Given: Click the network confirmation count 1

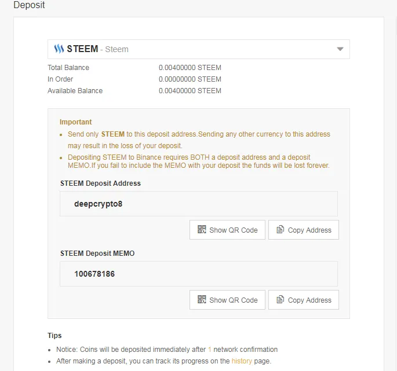Looking at the screenshot, I should point(210,349).
